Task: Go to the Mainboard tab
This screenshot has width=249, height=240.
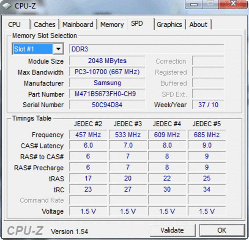Action: (78, 24)
